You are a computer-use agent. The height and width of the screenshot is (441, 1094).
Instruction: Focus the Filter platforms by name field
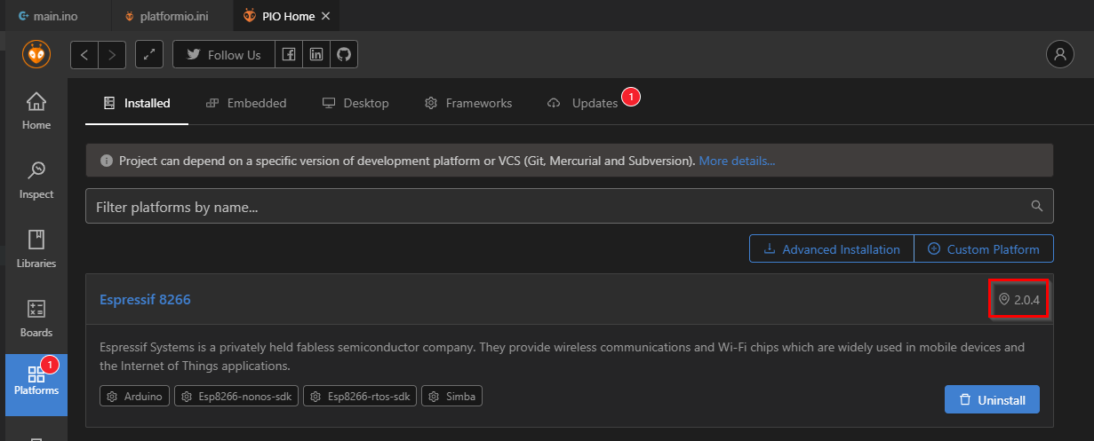pyautogui.click(x=569, y=206)
